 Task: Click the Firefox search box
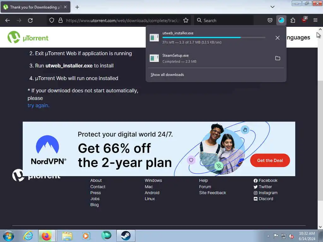pos(224,20)
